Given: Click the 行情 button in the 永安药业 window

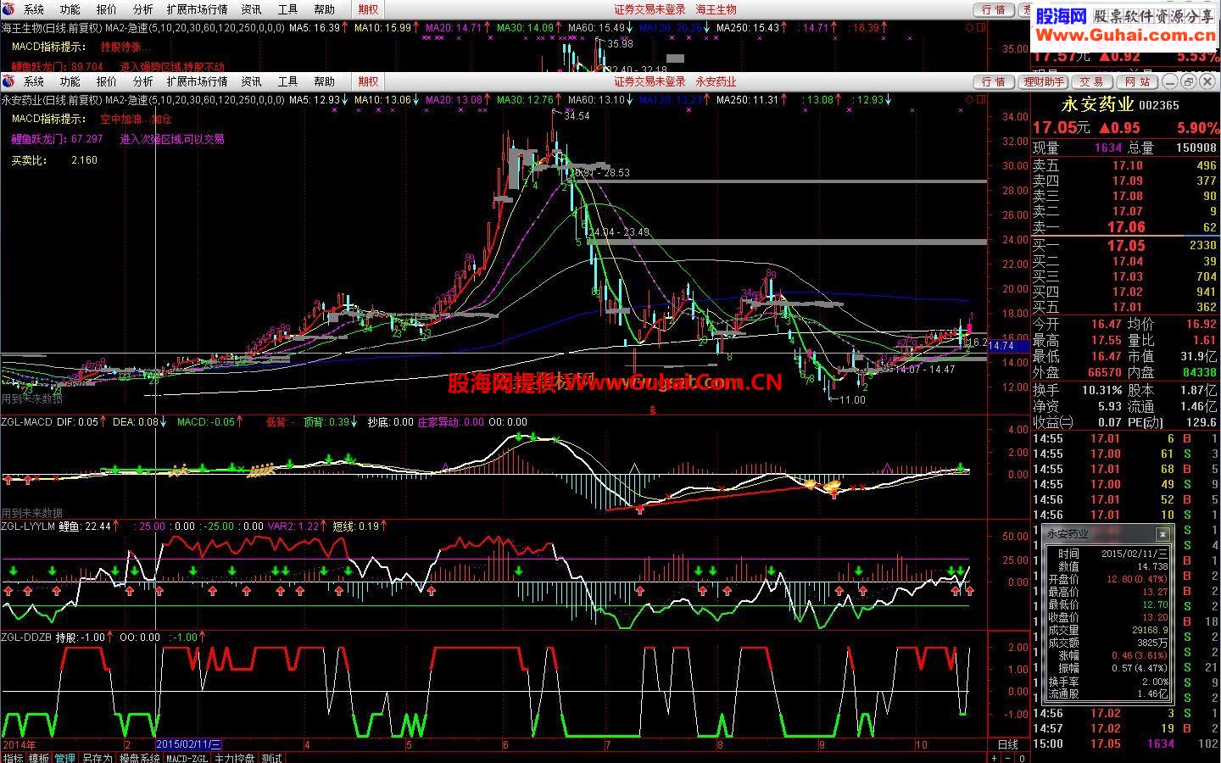Looking at the screenshot, I should [x=994, y=81].
